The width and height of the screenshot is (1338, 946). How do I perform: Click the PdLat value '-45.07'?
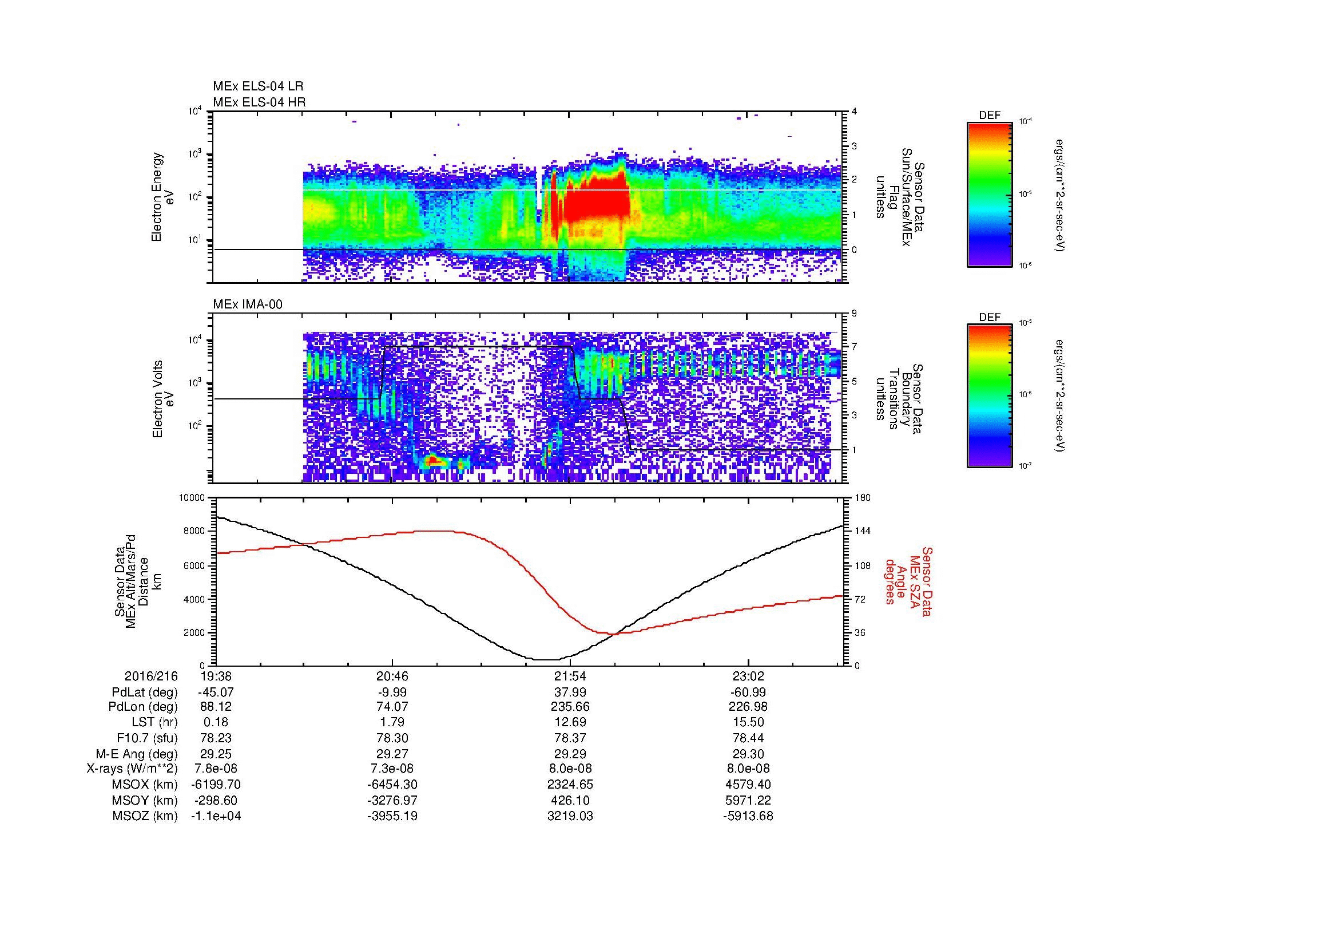pyautogui.click(x=216, y=692)
